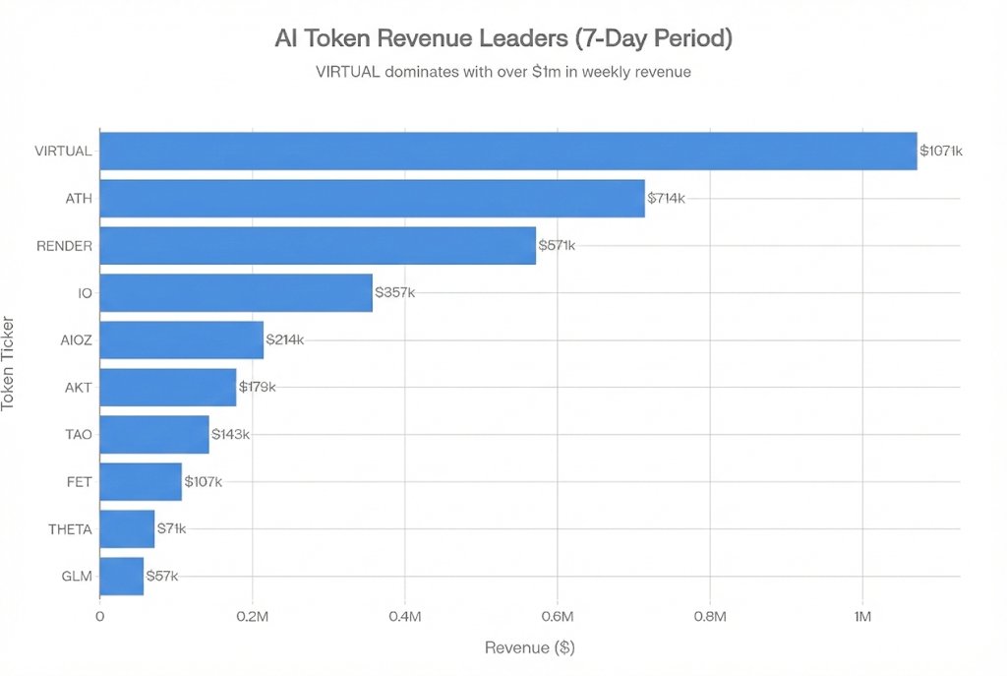Select the $71k value label
Screen dimensions: 1007x676
click(x=171, y=528)
